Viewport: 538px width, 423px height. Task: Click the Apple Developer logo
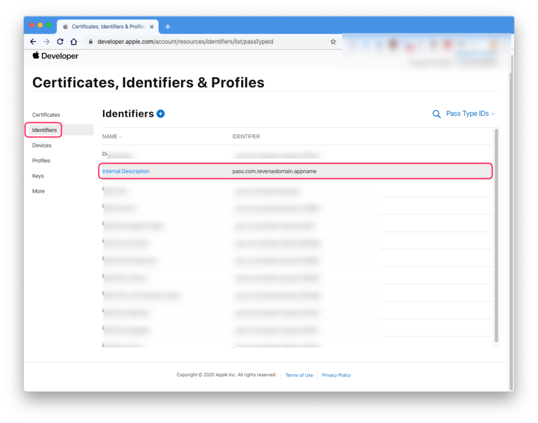[x=55, y=56]
